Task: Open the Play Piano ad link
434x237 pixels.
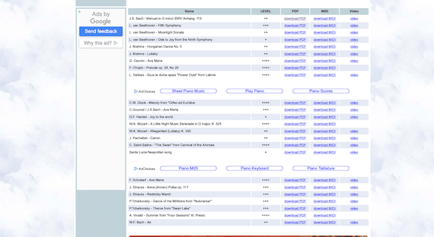Action: (255, 91)
